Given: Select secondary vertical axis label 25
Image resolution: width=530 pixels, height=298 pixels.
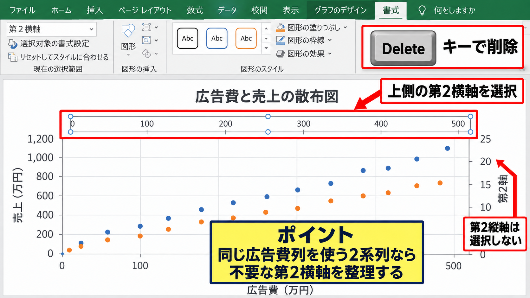Looking at the screenshot, I should [x=485, y=139].
